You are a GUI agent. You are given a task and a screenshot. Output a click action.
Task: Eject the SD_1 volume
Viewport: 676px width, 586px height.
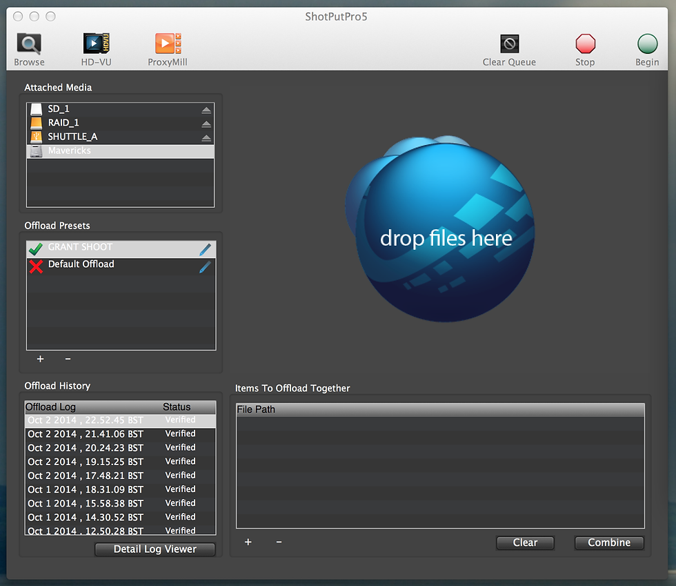206,110
